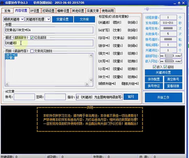Click the 线程数量 value field
This screenshot has height=158, width=189.
168,17
